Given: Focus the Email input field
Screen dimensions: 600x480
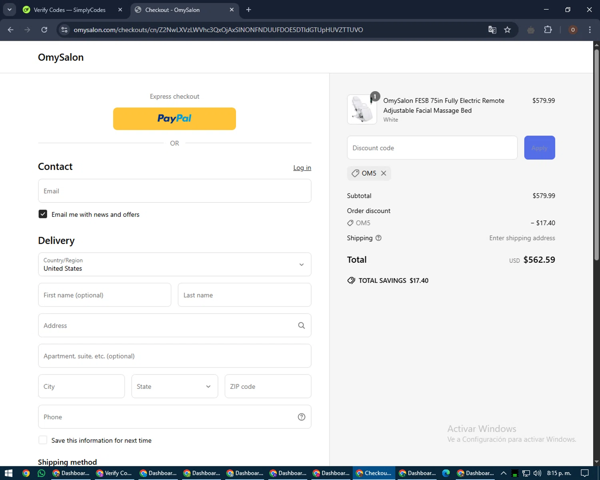Looking at the screenshot, I should [x=175, y=191].
